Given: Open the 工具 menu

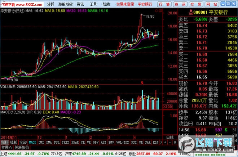Looking at the screenshot, I should pos(93,4).
